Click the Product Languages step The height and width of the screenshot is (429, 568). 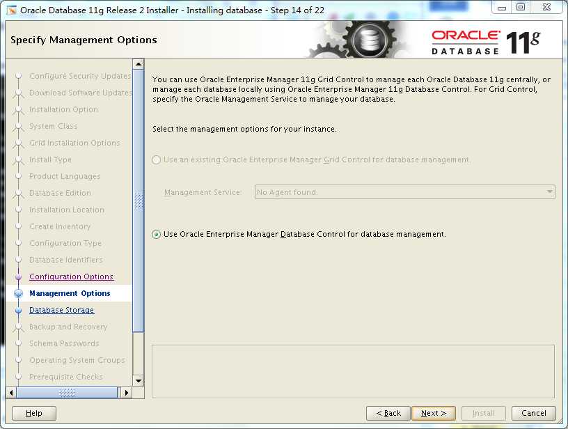(65, 176)
